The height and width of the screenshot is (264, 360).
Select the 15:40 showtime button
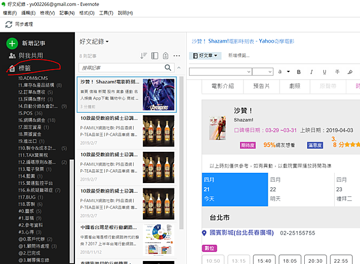tap(264, 260)
